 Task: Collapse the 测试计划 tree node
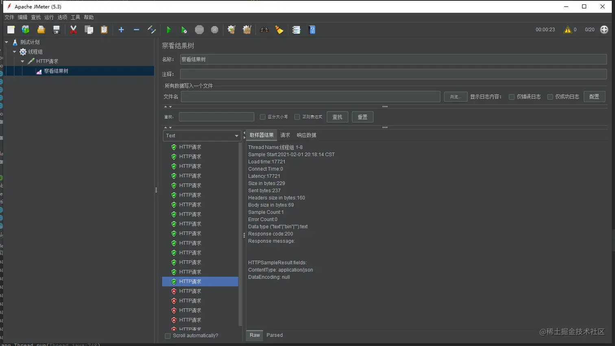click(7, 42)
